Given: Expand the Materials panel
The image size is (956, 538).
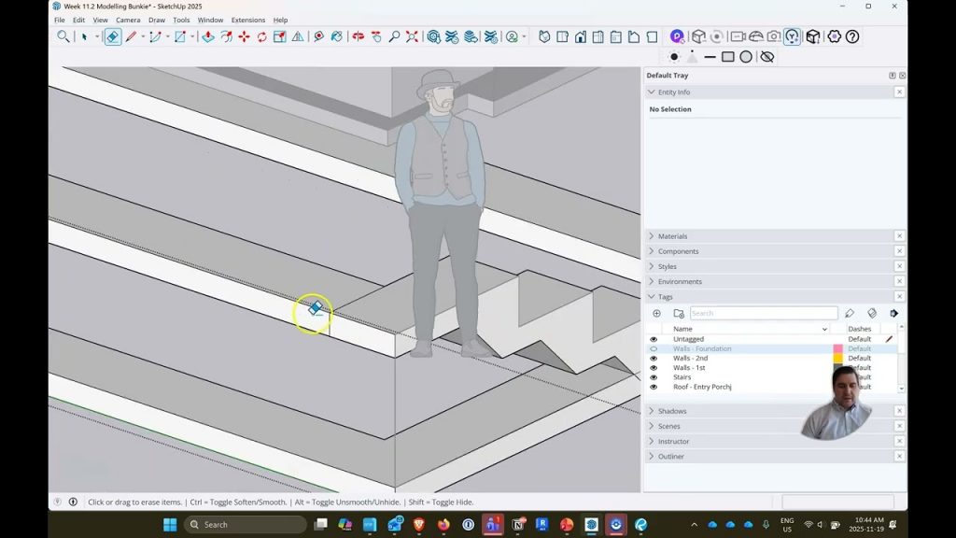Looking at the screenshot, I should click(672, 236).
